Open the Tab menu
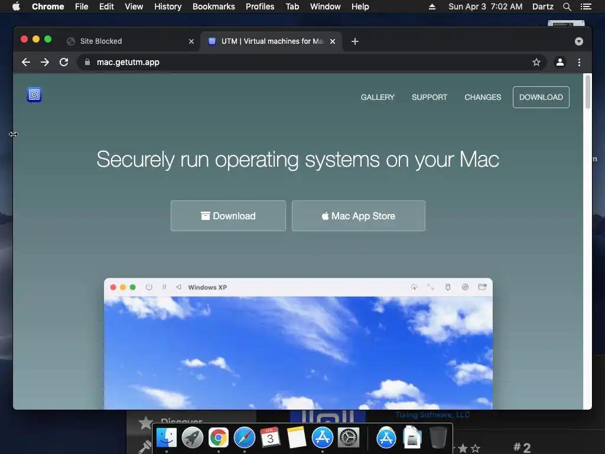The width and height of the screenshot is (605, 454). [292, 7]
